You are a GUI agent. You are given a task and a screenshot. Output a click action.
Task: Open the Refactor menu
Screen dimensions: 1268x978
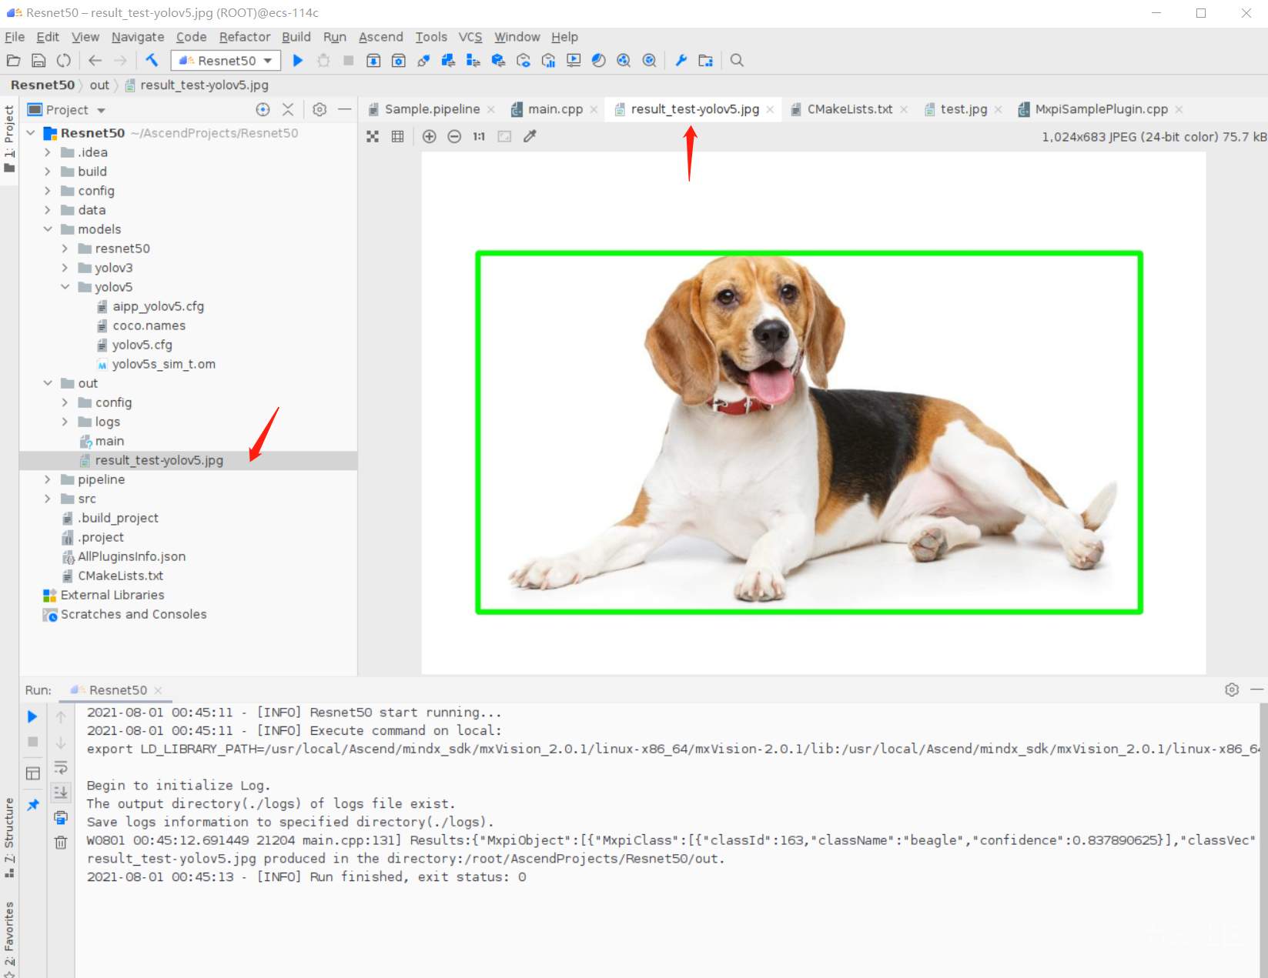244,37
